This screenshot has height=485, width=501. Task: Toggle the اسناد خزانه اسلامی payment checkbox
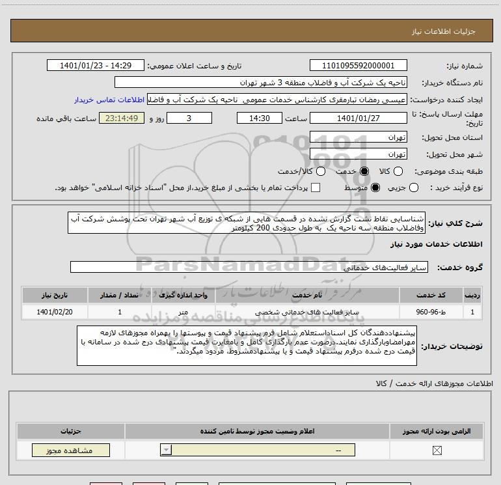point(316,187)
